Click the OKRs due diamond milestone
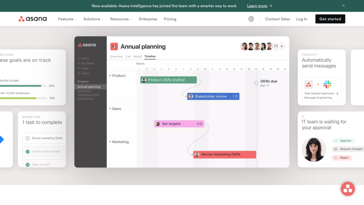364x205 pixels. coord(256,83)
